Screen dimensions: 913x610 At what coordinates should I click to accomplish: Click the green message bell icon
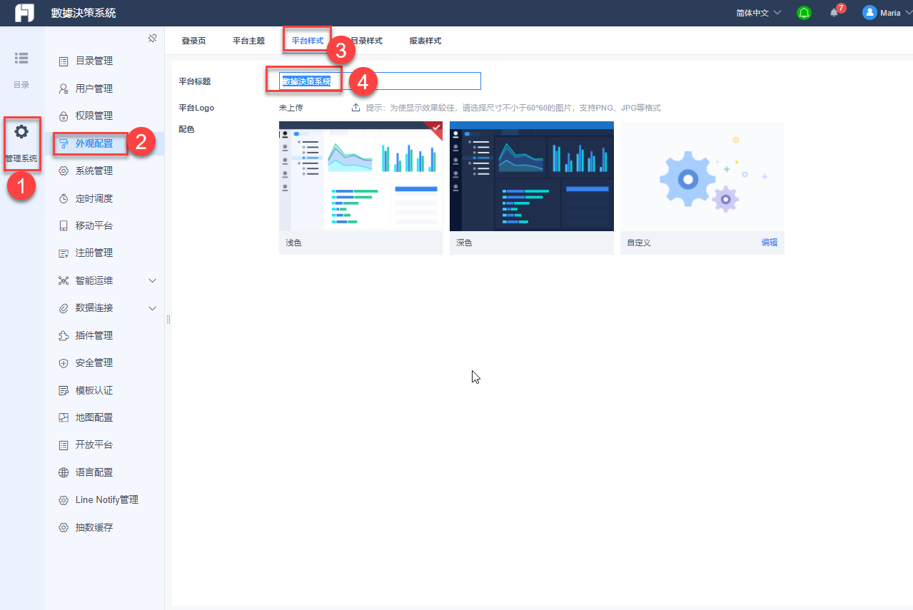pos(804,13)
